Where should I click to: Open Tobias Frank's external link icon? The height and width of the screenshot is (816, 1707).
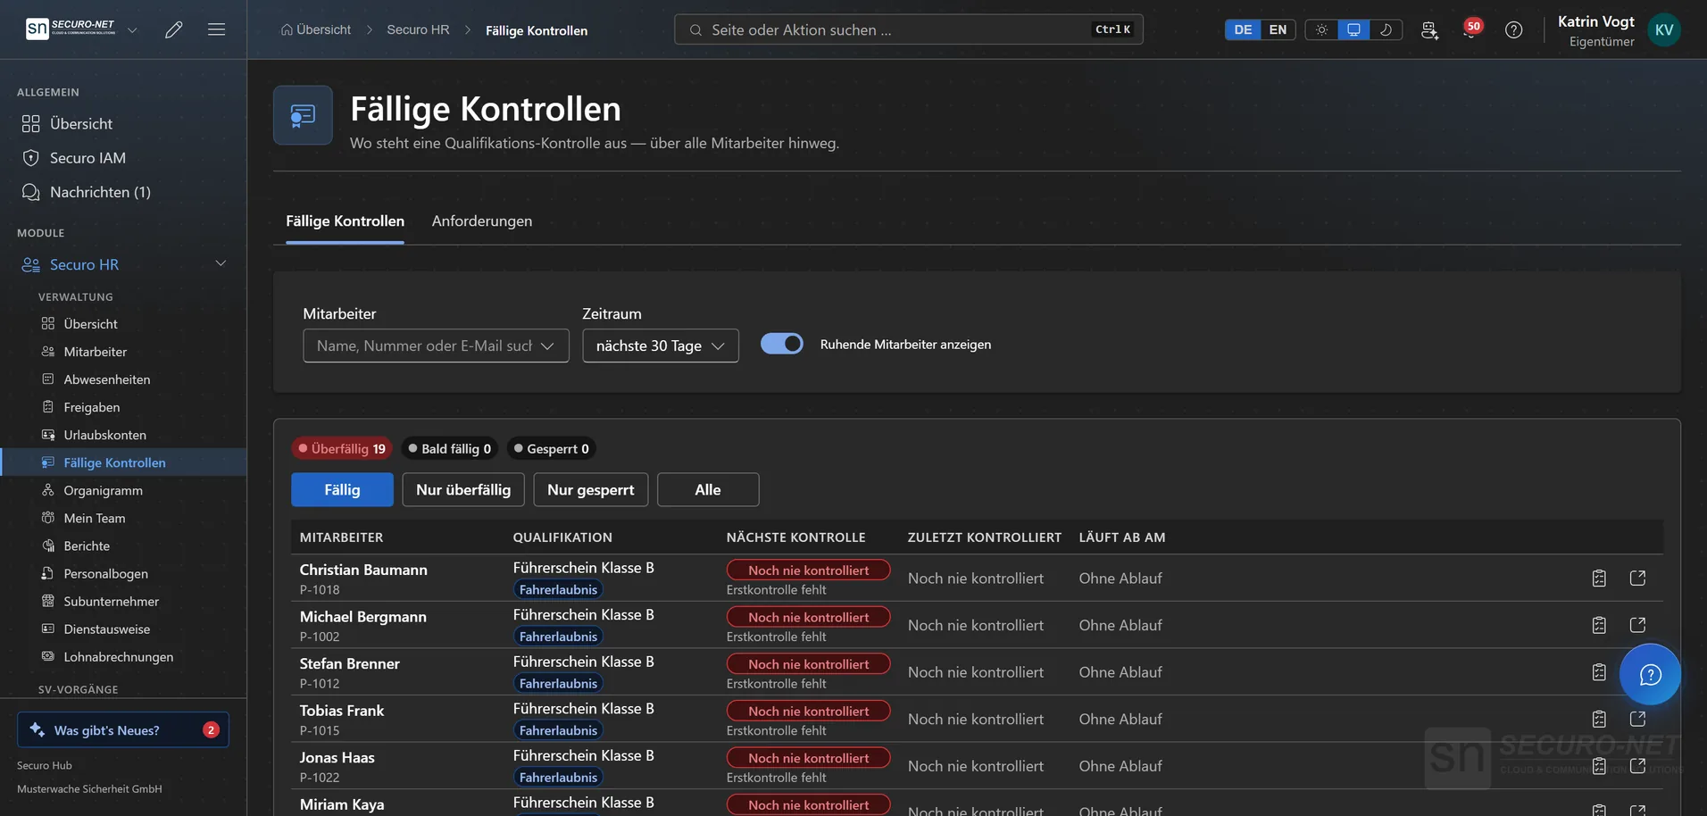pyautogui.click(x=1637, y=719)
